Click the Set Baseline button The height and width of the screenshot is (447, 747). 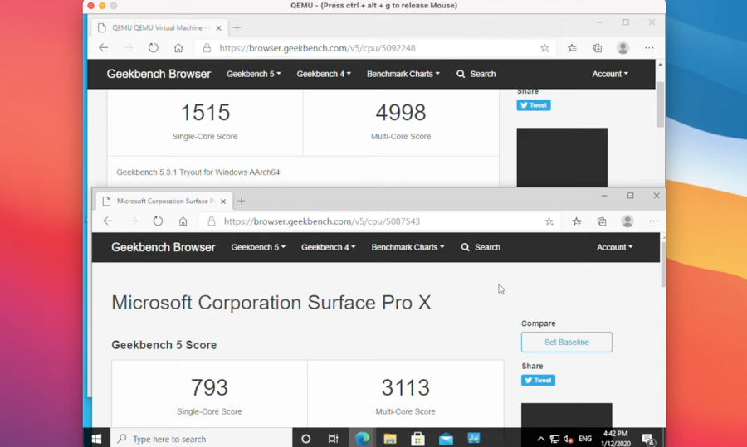coord(566,342)
